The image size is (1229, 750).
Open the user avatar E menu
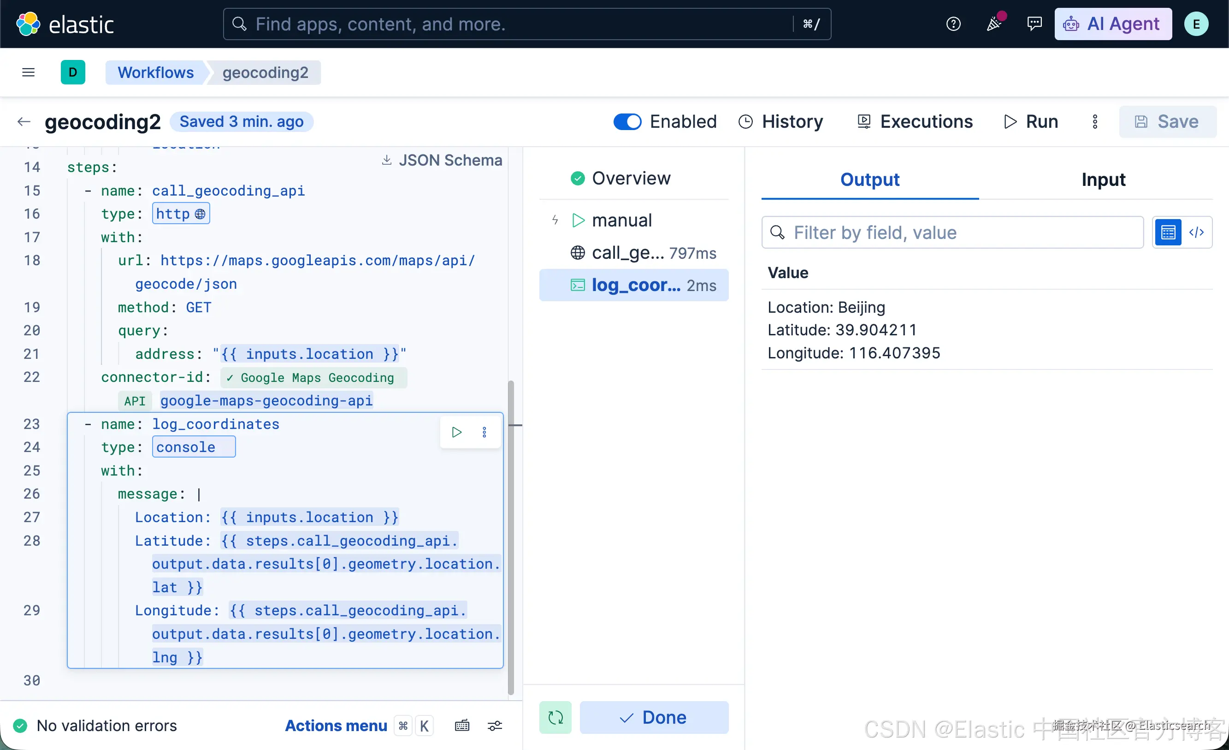(x=1196, y=24)
